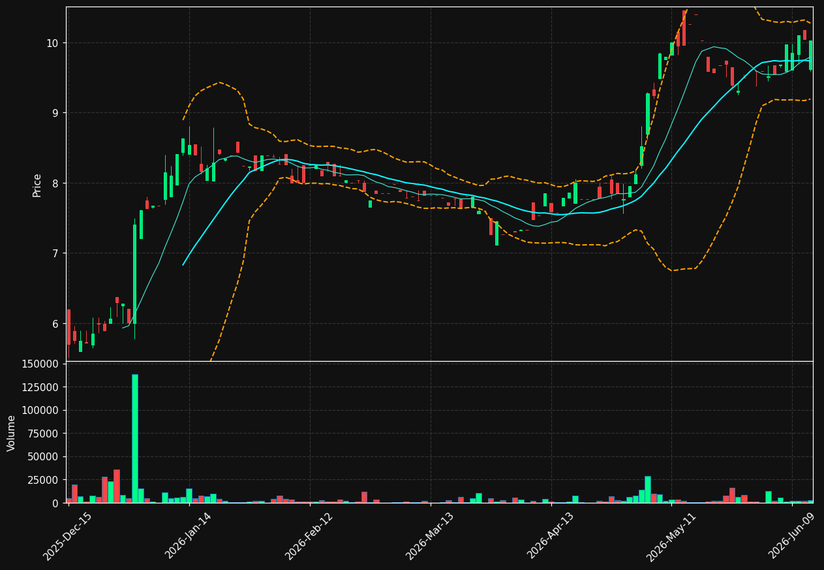824x570 pixels.
Task: Click the 2026-Jan-14 date label
Action: [x=189, y=536]
